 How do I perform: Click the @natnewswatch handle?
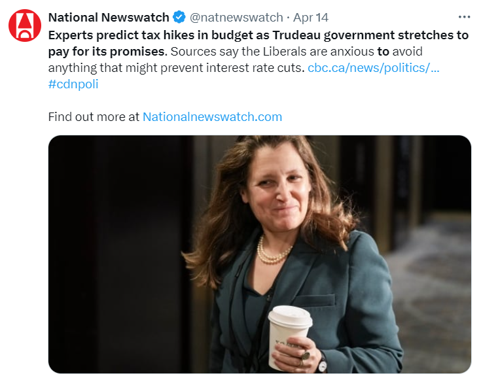click(x=236, y=18)
